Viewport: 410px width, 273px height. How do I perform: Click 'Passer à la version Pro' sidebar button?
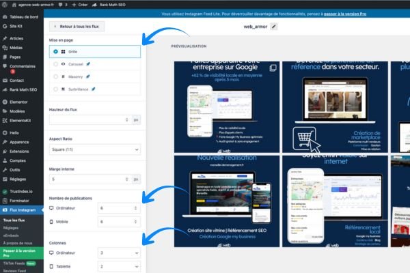21,253
